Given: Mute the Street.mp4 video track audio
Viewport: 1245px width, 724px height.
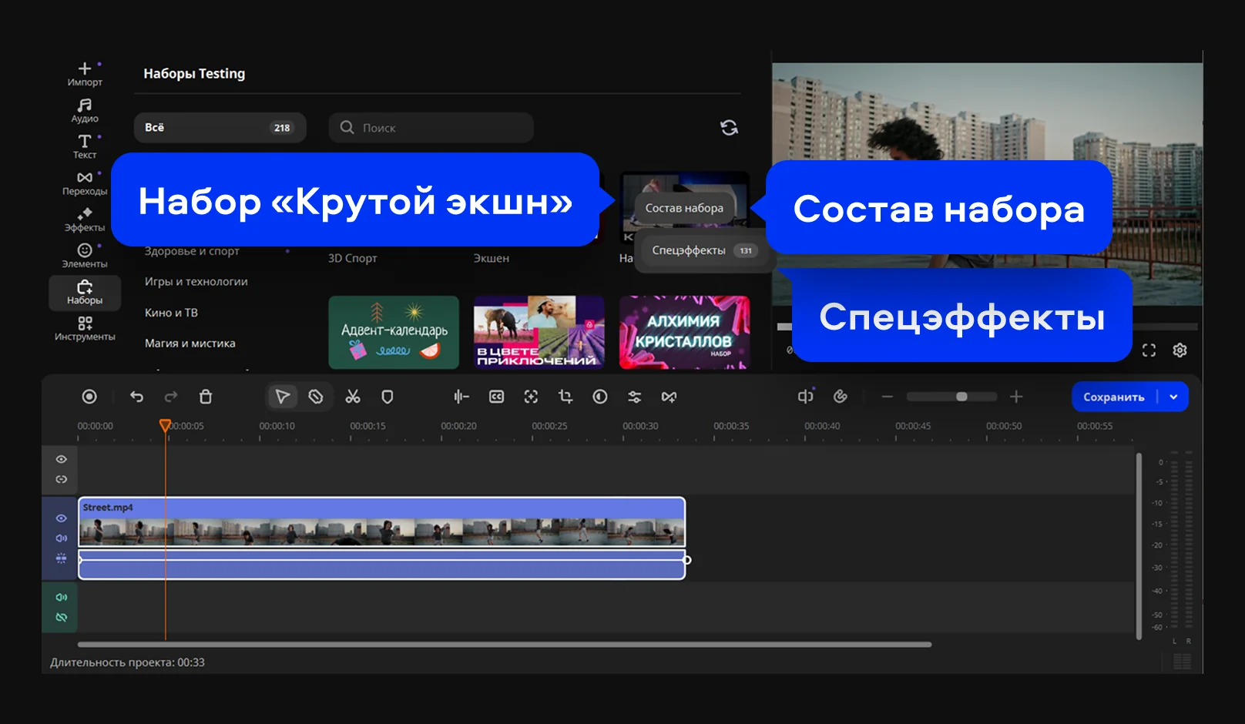Looking at the screenshot, I should [62, 538].
